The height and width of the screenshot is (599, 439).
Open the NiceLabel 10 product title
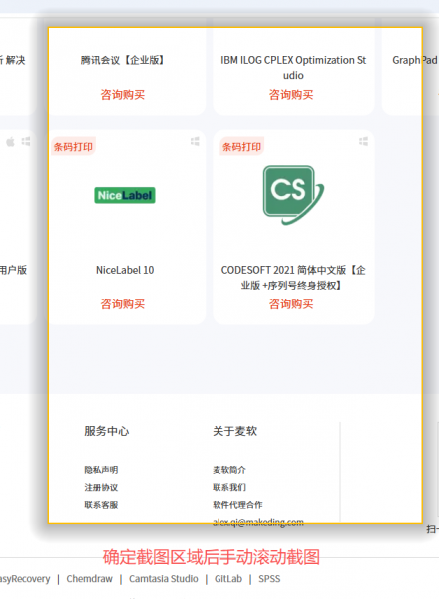[125, 270]
